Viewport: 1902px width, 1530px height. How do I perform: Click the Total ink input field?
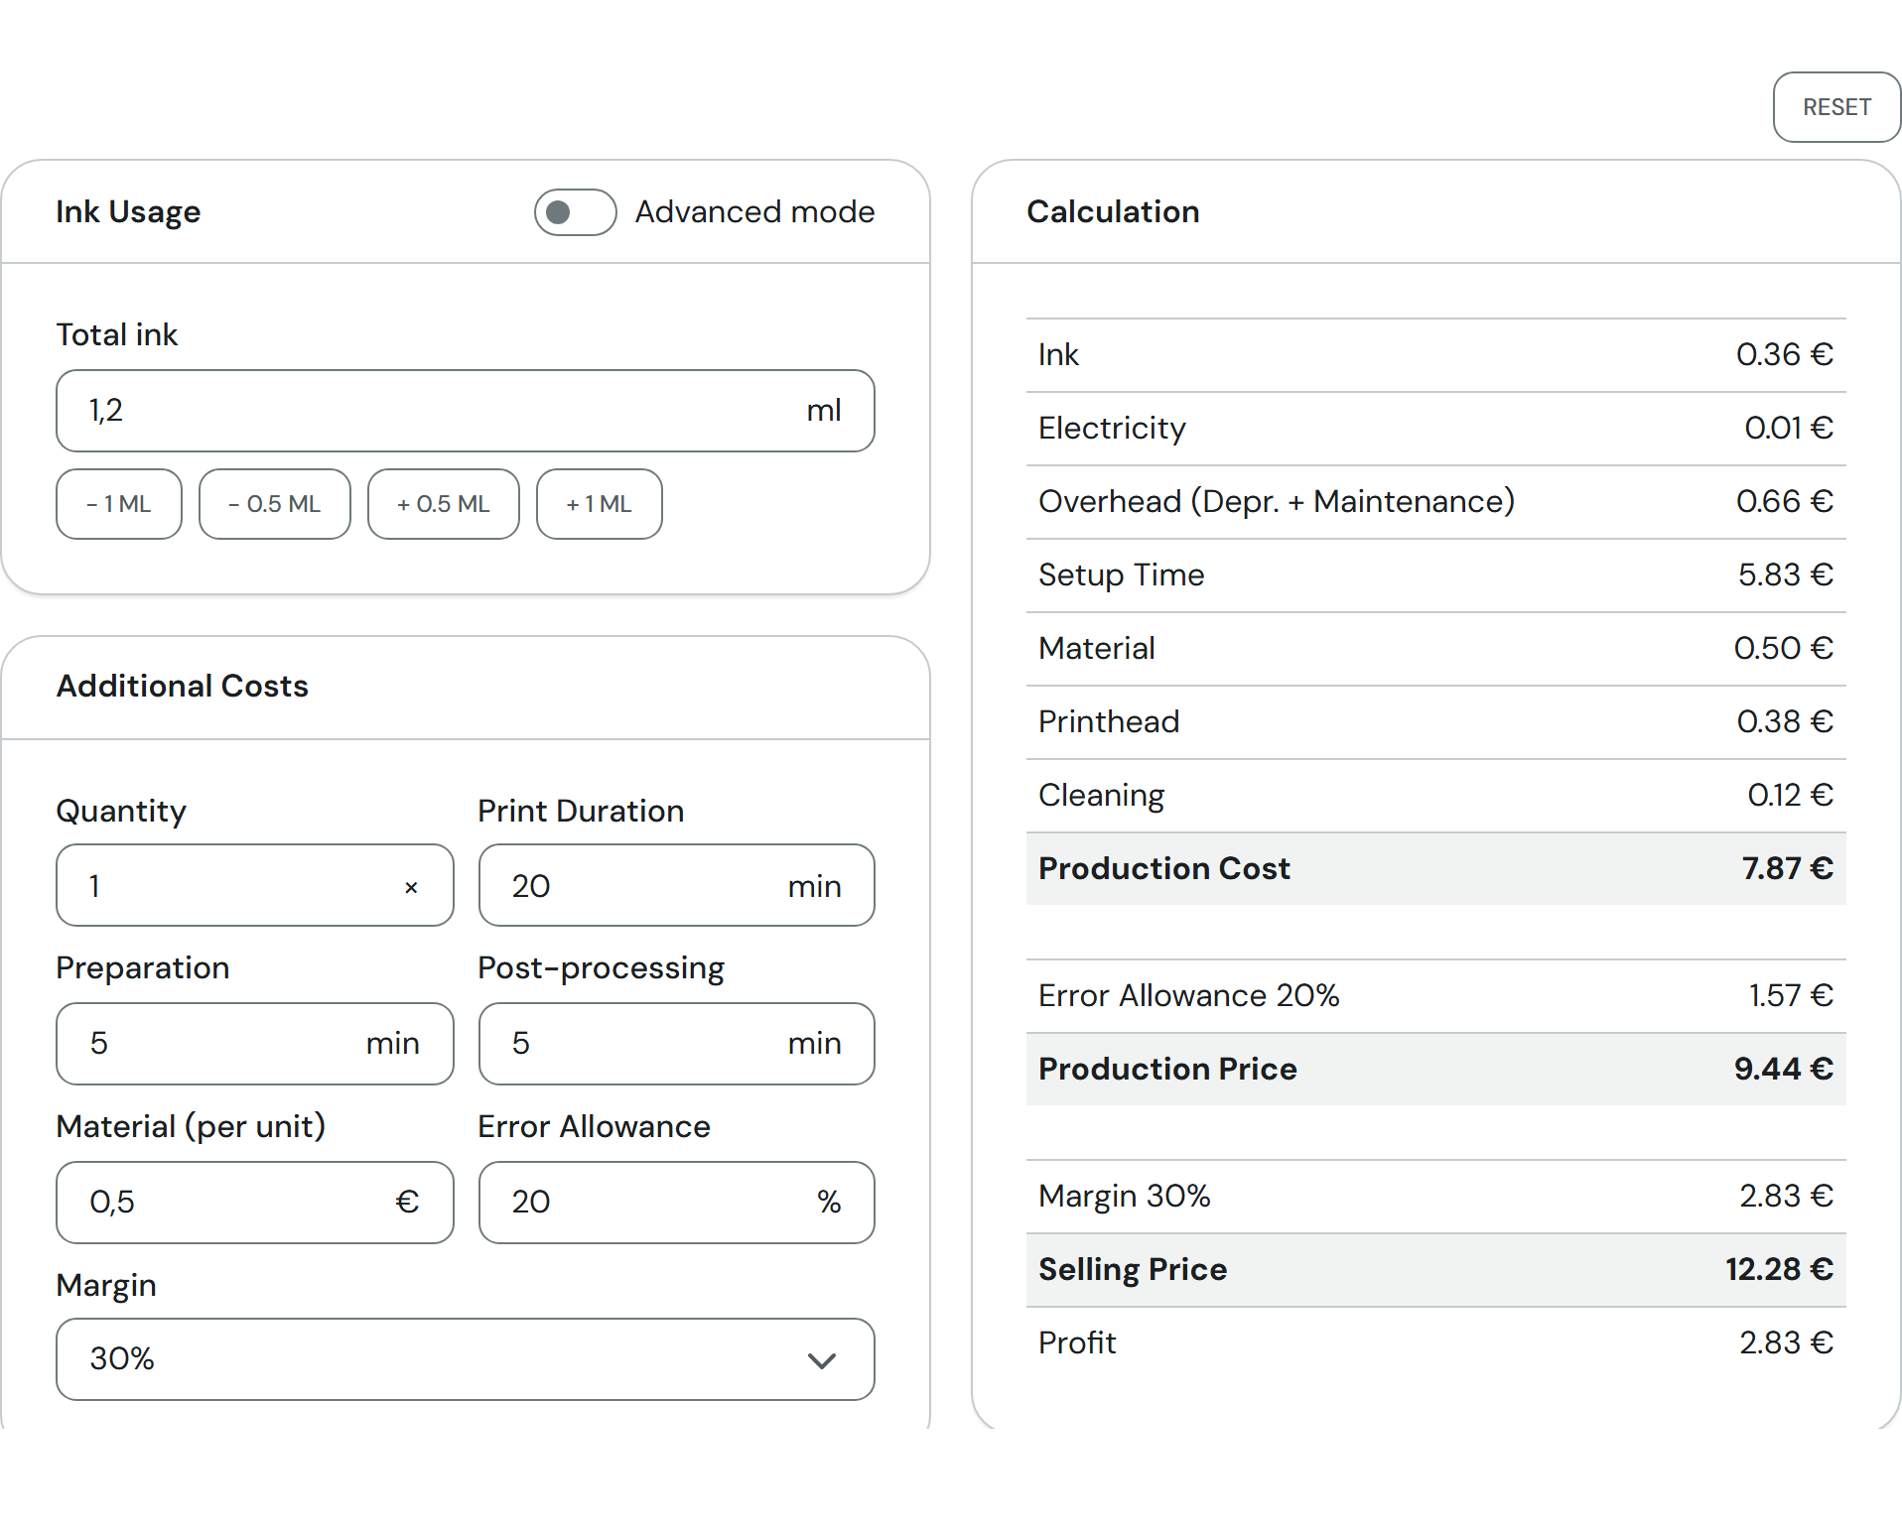click(466, 411)
